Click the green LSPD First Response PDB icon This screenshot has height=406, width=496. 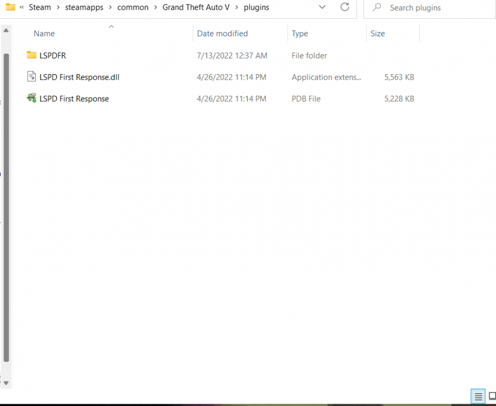(31, 99)
